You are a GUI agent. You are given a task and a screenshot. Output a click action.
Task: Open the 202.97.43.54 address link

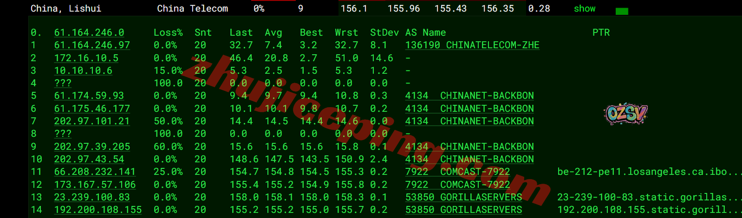(x=89, y=159)
